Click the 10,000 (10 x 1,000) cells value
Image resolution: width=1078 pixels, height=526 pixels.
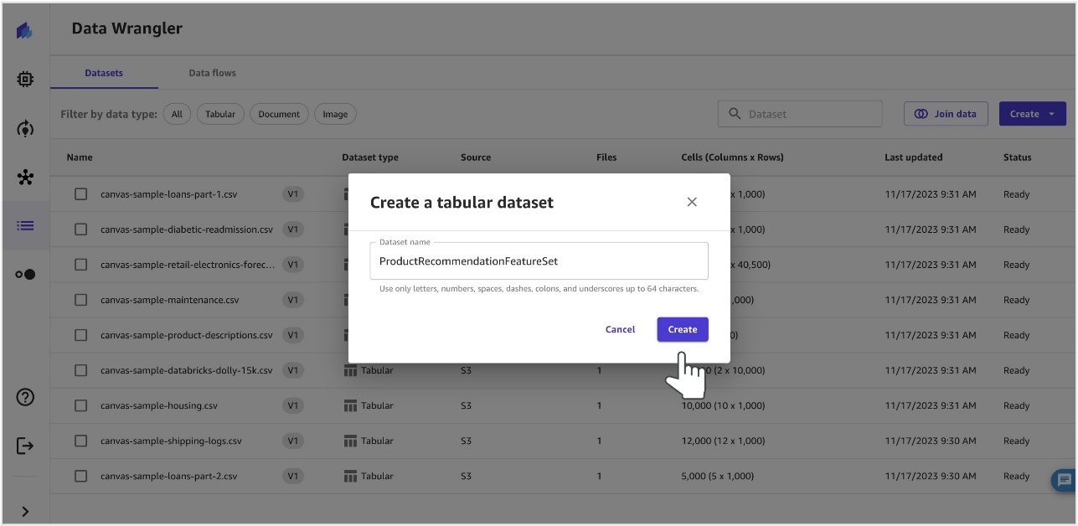pos(723,405)
